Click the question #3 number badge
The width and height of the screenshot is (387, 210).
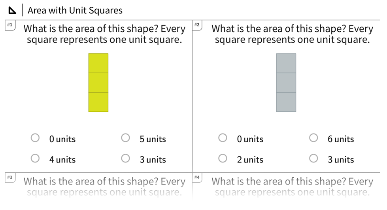pos(10,178)
